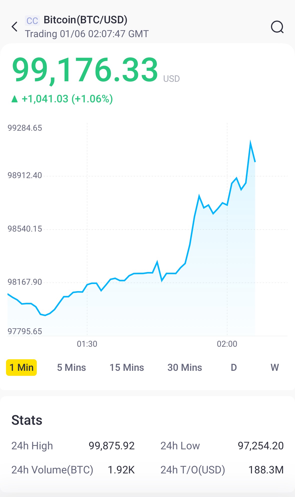Open the search magnifier icon
This screenshot has height=497, width=295.
pos(277,27)
